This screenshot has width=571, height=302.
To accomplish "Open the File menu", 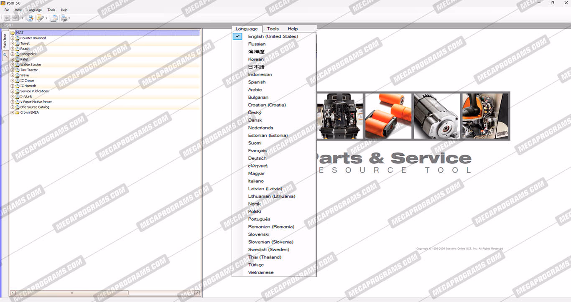I will point(7,10).
